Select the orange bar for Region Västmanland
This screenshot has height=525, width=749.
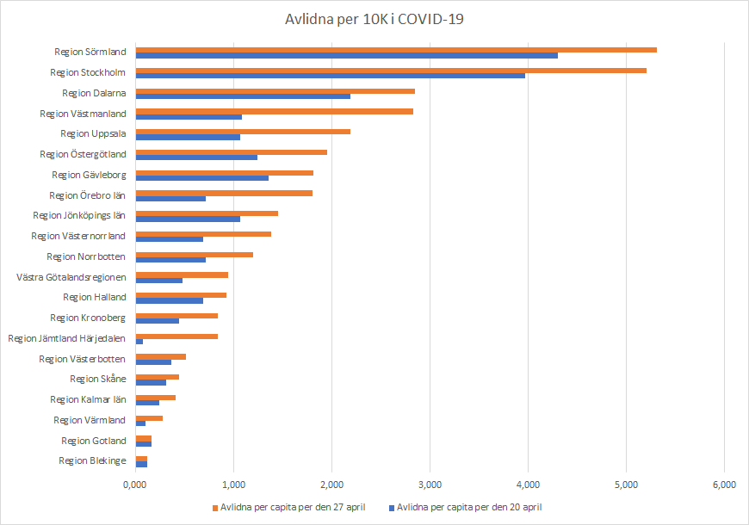coord(274,111)
